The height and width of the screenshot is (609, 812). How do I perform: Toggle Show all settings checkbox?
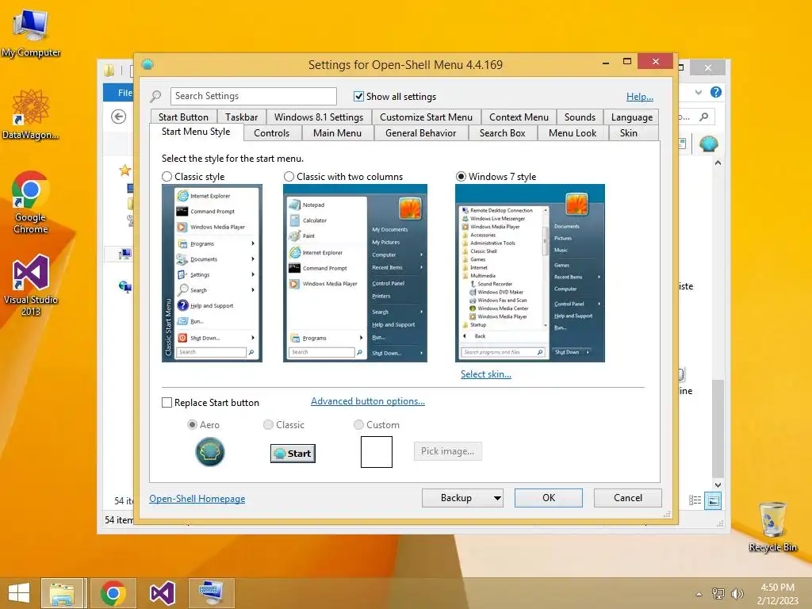[x=358, y=96]
